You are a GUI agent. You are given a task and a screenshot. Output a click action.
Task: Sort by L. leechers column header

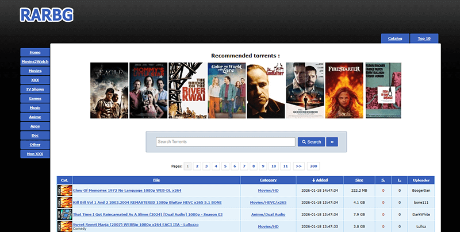(x=400, y=180)
